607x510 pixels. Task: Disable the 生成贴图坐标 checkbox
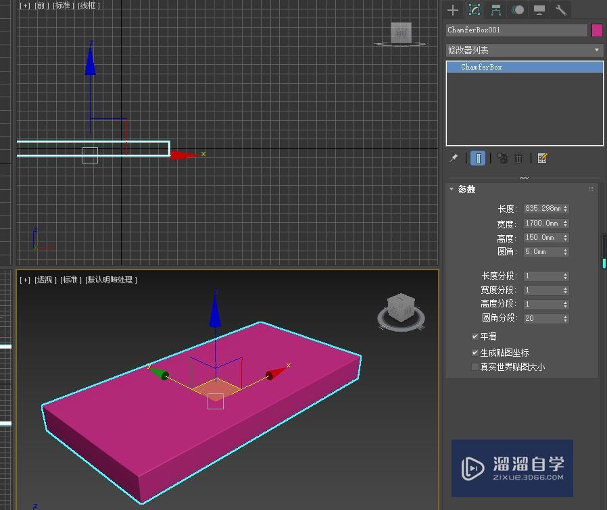(x=475, y=353)
